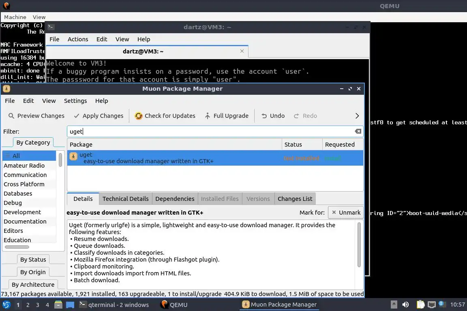Click the Package column header
The image size is (467, 311).
[175, 144]
